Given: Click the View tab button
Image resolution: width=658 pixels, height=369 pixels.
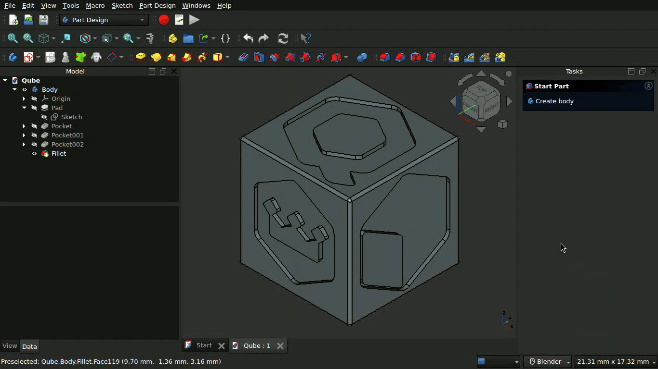Looking at the screenshot, I should click(10, 346).
